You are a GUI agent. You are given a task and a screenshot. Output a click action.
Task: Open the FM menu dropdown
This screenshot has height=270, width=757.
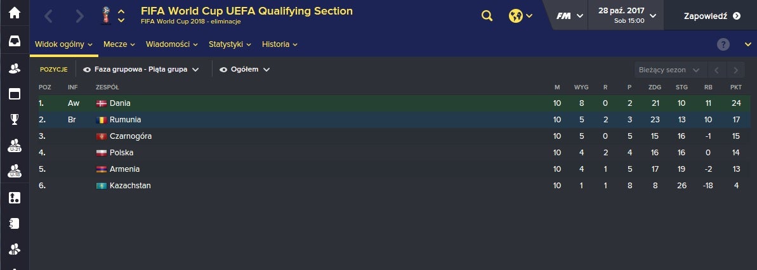(x=570, y=16)
